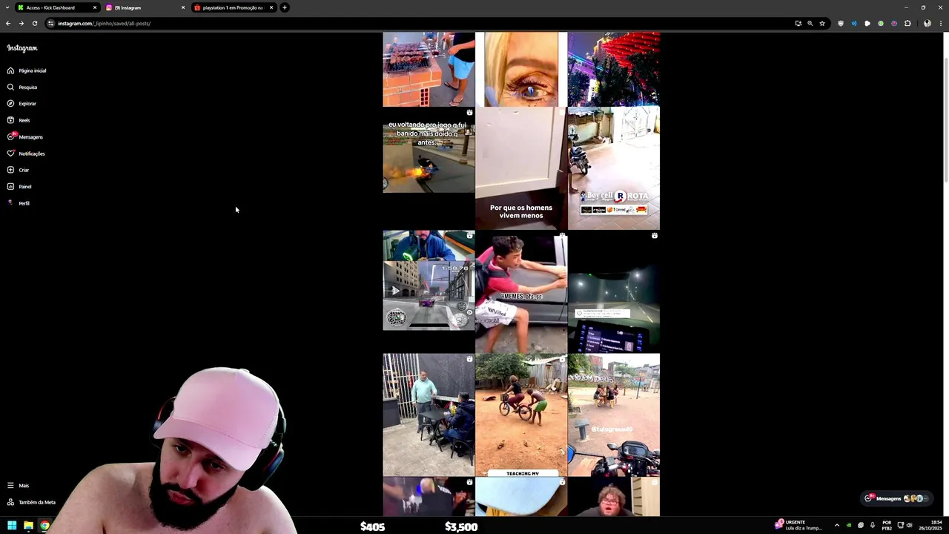Click the install app icon in address bar

pyautogui.click(x=798, y=23)
